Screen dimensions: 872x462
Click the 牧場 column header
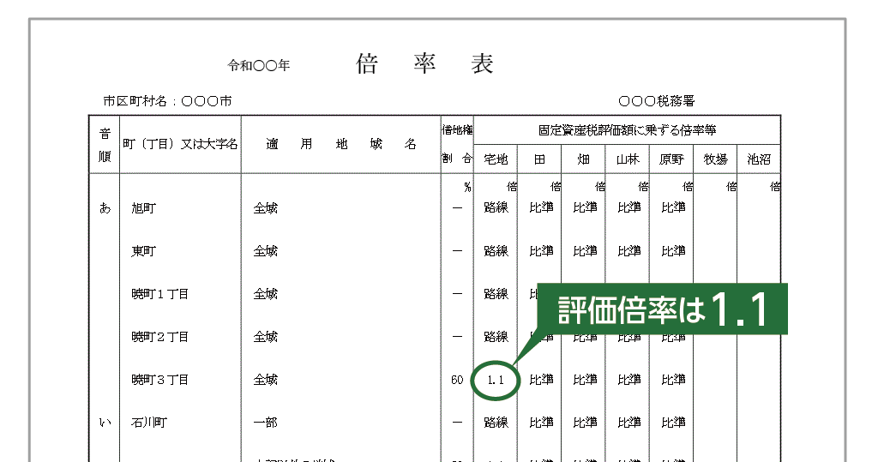click(715, 159)
